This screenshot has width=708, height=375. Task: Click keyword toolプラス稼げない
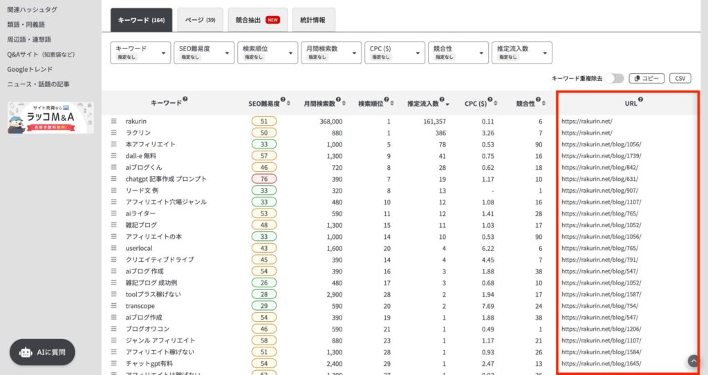coord(153,294)
